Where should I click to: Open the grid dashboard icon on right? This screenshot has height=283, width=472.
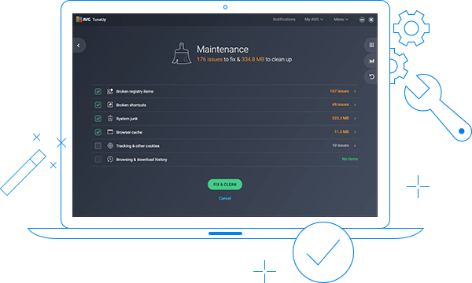371,45
